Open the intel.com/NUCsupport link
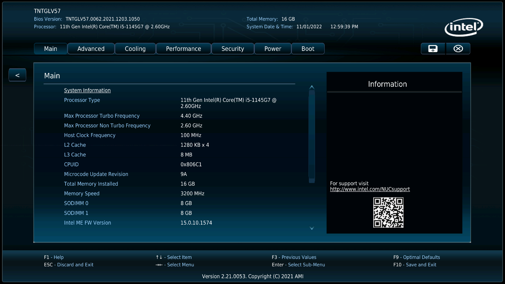 [x=370, y=189]
